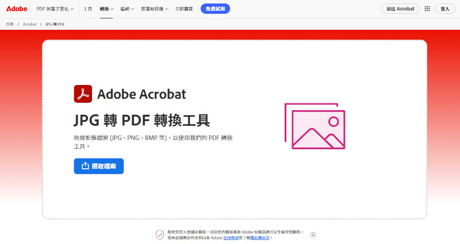
Task: Go to the Acrobat breadcrumb link
Action: point(30,24)
